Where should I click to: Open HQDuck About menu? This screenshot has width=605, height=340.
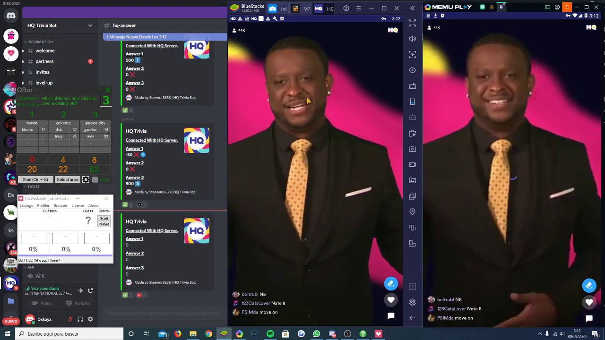click(x=94, y=205)
